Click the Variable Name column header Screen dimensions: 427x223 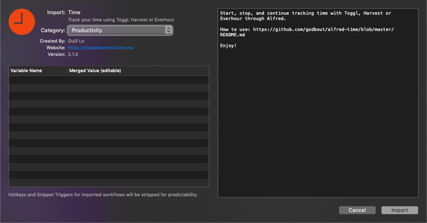38,71
